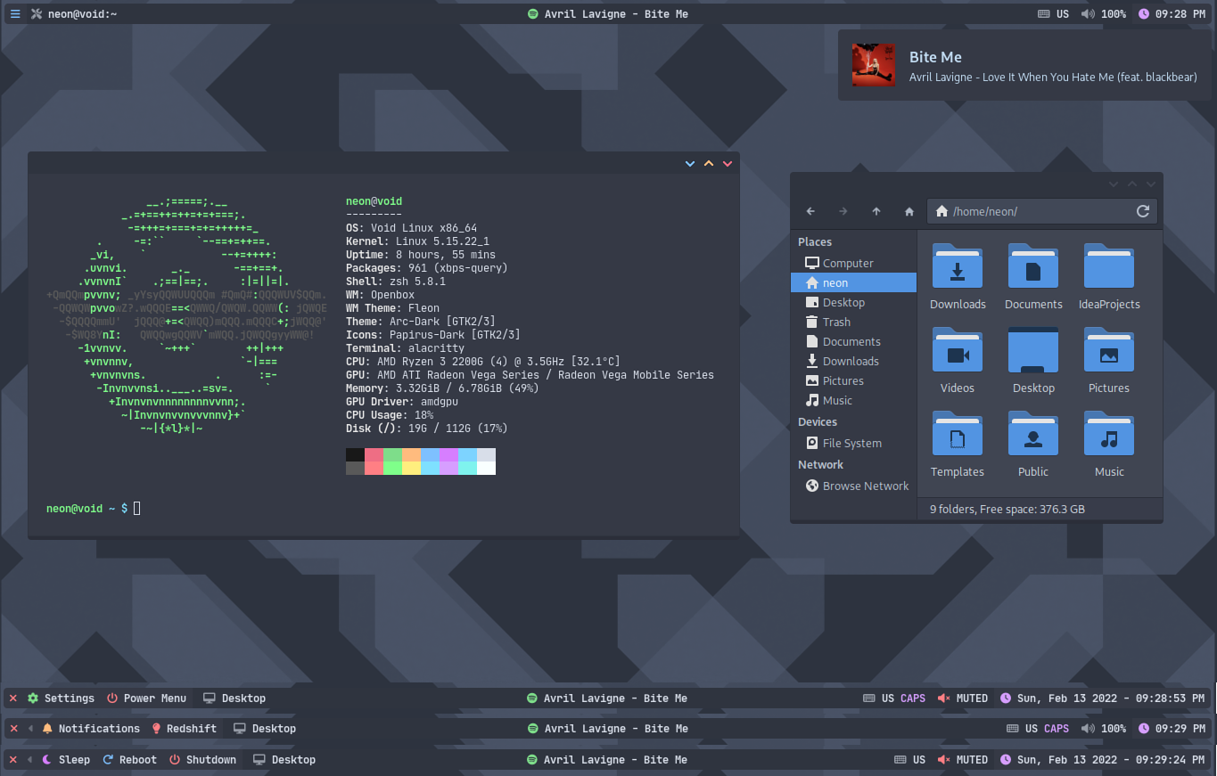Toggle Redshift in the bottom bar
The image size is (1217, 776).
coord(184,729)
